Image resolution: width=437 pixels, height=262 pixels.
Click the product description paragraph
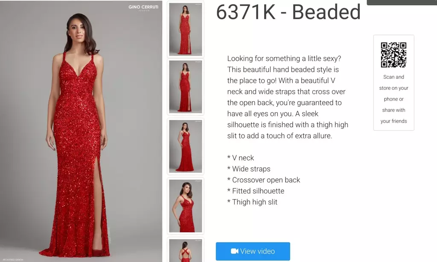point(288,97)
